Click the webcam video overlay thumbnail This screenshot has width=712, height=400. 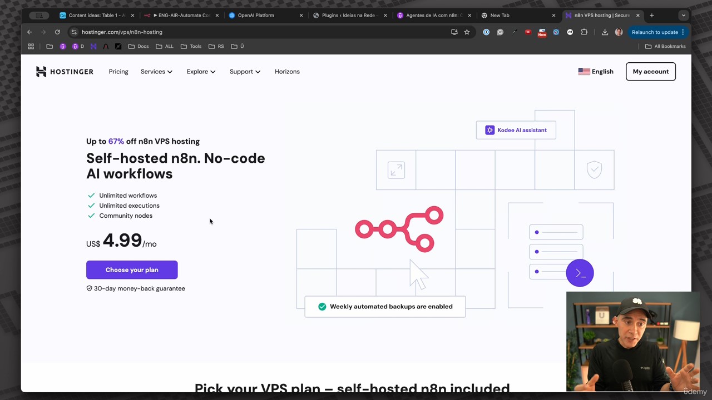pyautogui.click(x=633, y=342)
